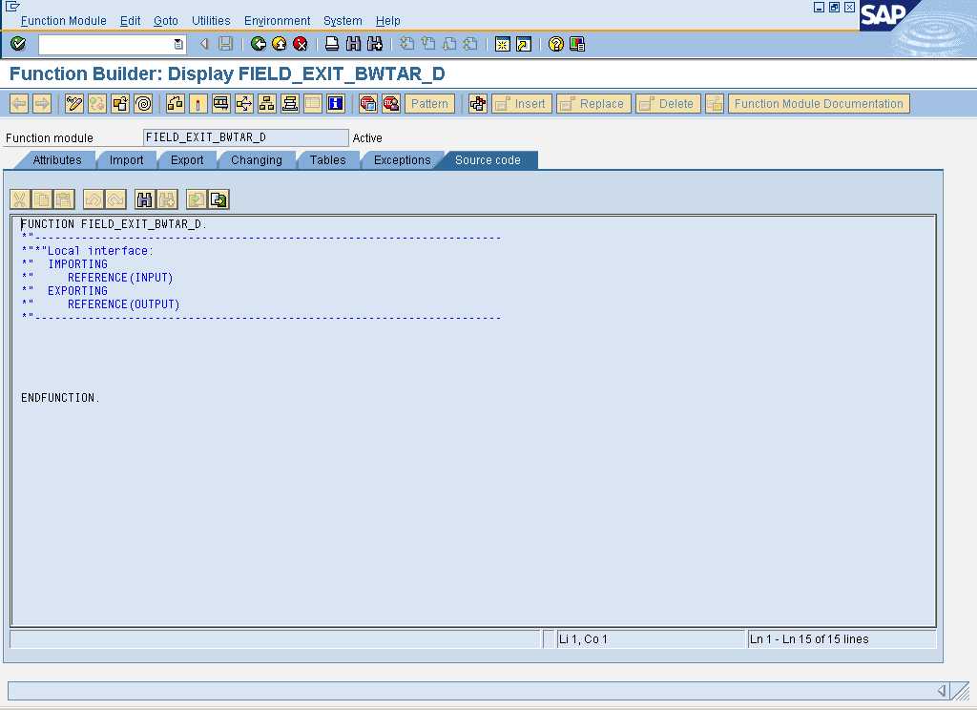Click the Cancel red X icon
The width and height of the screenshot is (977, 710).
click(300, 43)
